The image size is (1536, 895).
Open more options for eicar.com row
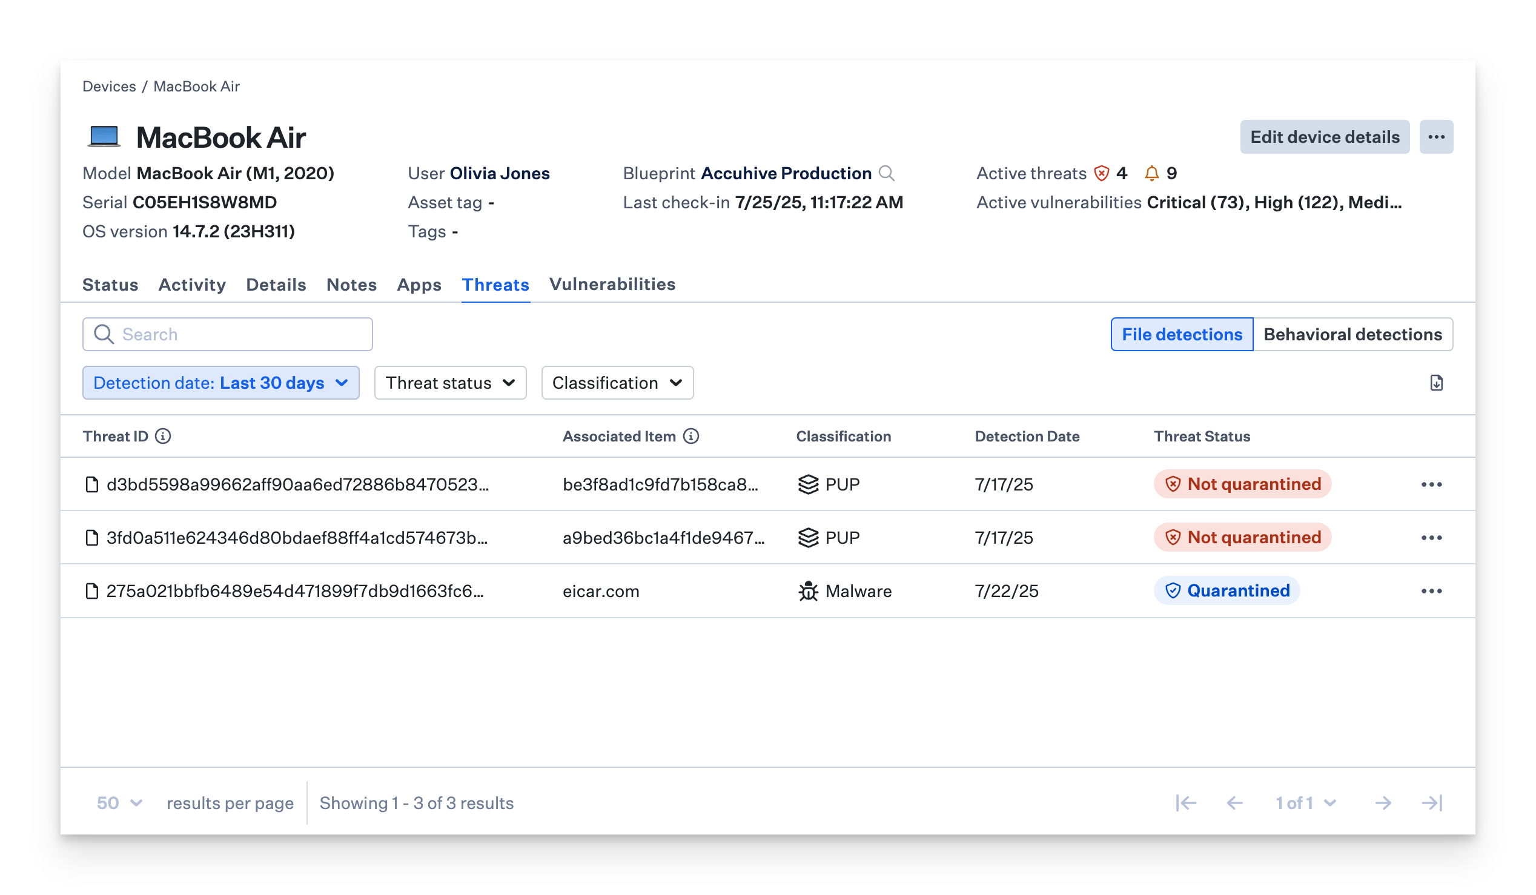1431,591
